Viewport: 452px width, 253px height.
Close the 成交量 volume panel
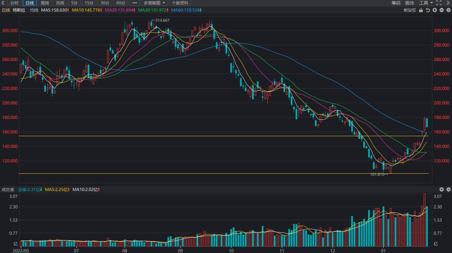point(441,190)
